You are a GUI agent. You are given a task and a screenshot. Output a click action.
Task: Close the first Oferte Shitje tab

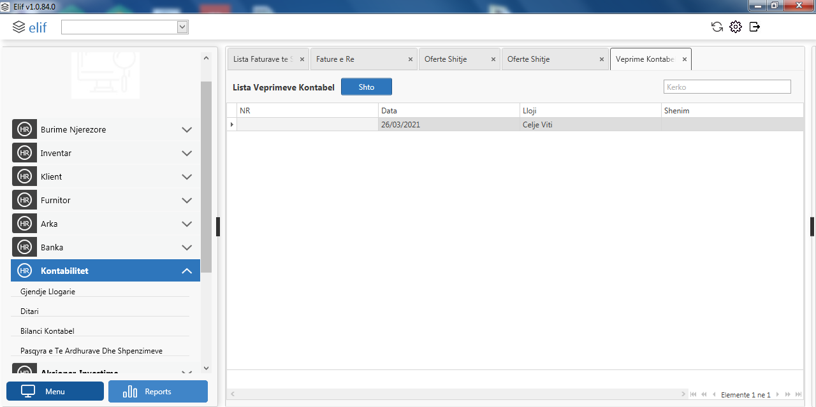click(x=493, y=59)
